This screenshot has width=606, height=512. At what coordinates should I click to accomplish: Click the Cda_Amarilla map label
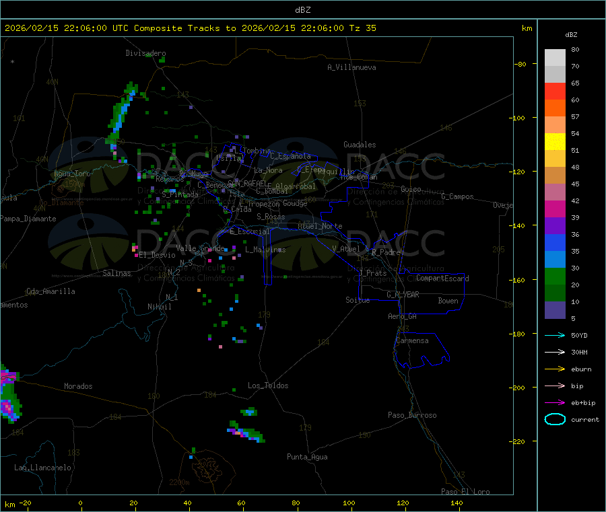[x=50, y=291]
